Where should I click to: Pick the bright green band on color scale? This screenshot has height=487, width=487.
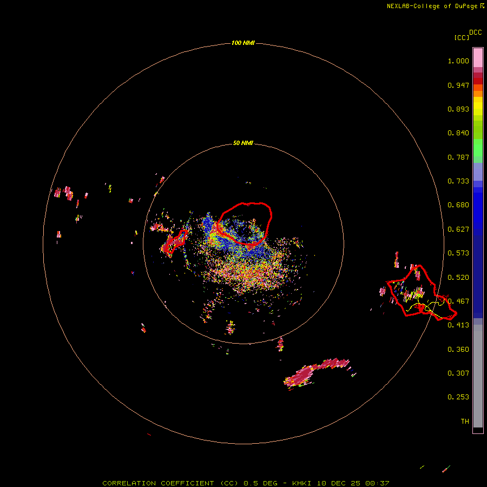[x=478, y=147]
